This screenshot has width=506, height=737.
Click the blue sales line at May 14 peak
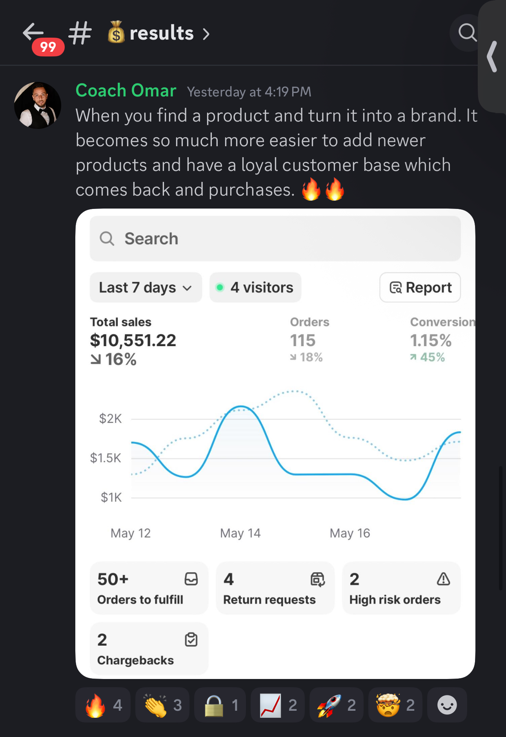pos(241,407)
